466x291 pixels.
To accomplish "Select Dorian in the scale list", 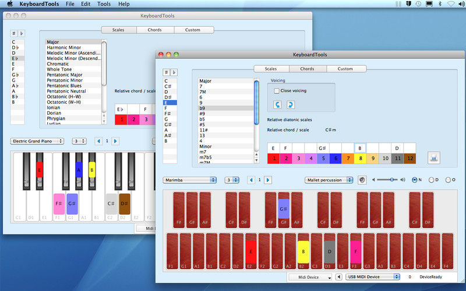I will 74,113.
